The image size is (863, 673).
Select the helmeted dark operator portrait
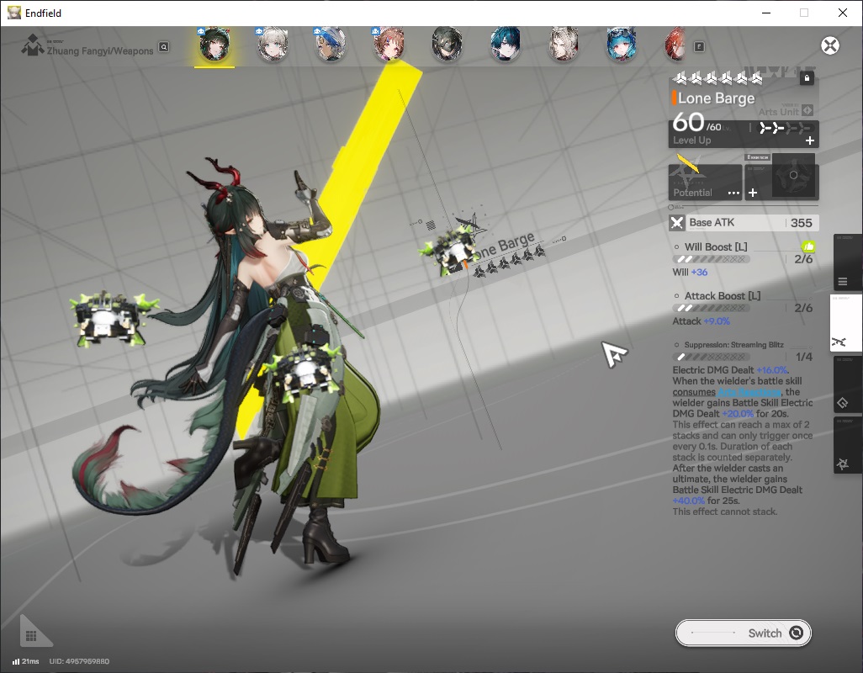point(447,45)
